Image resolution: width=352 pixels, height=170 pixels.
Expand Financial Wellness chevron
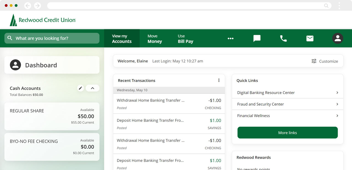(337, 116)
